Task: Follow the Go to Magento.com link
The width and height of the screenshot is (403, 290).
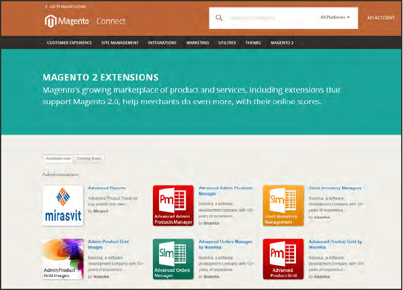Action: click(x=66, y=7)
